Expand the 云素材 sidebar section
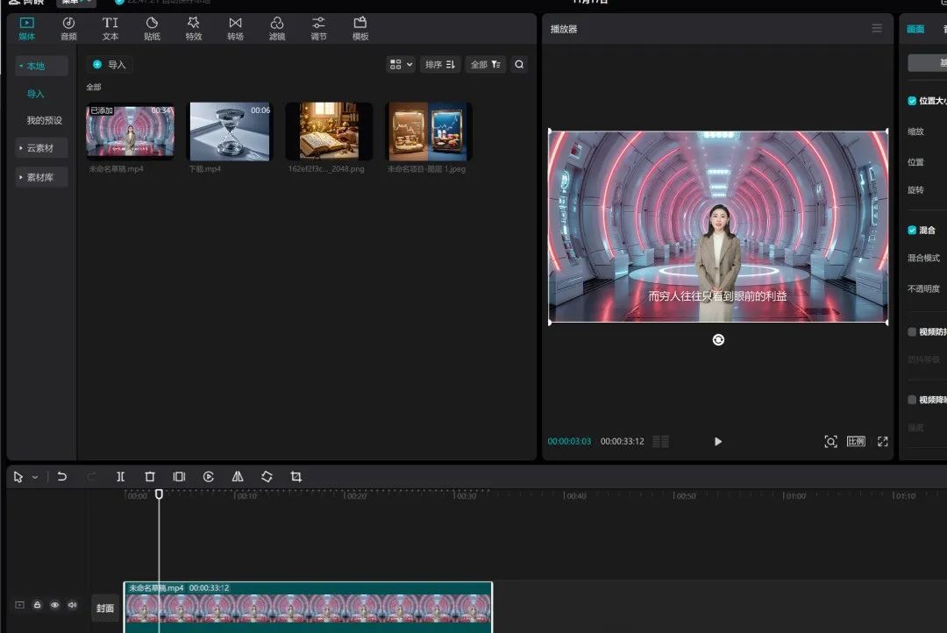 40,148
